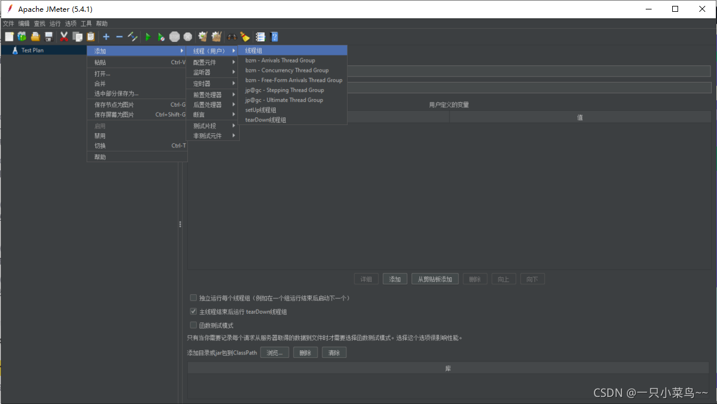Click the New test plan toolbar icon
This screenshot has height=404, width=717.
[x=9, y=37]
